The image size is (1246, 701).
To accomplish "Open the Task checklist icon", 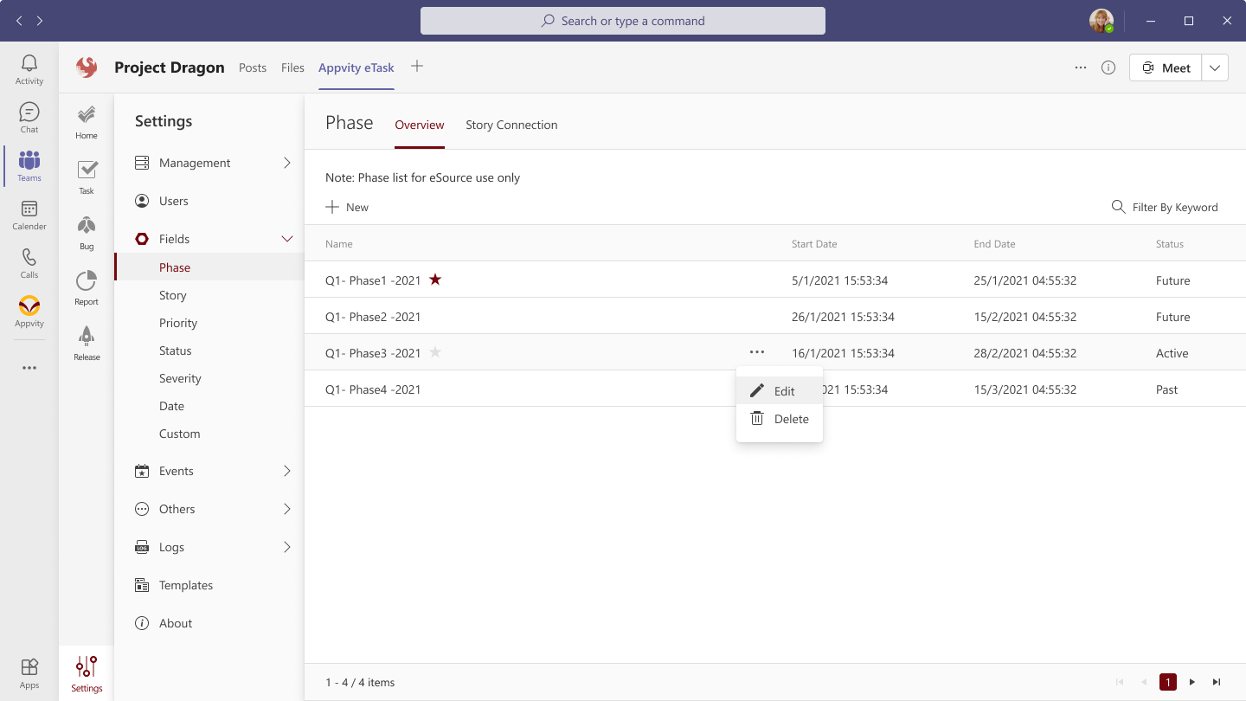I will pyautogui.click(x=87, y=177).
